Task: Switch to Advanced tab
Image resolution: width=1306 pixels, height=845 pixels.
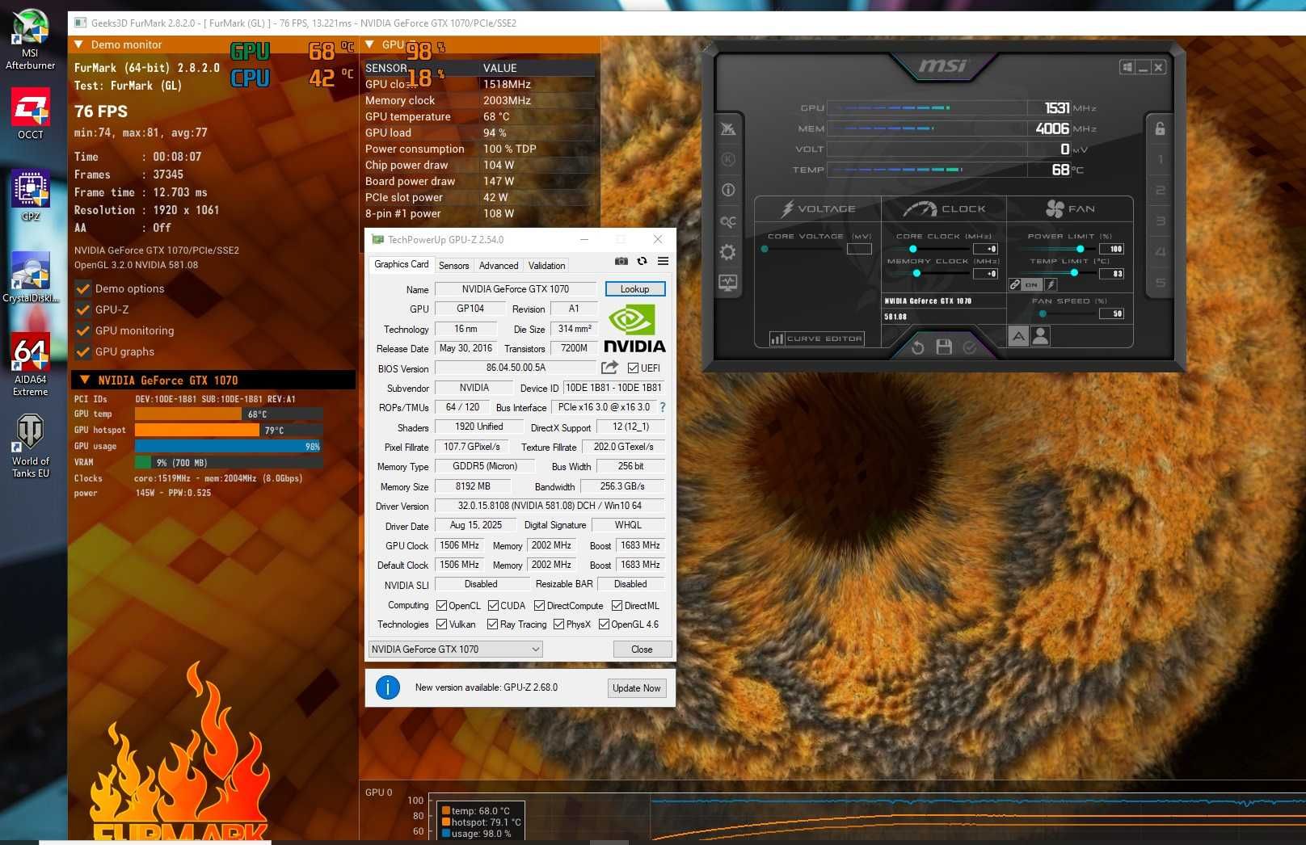Action: point(499,266)
